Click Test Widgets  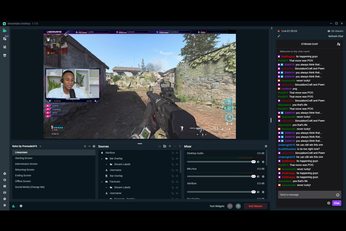click(x=217, y=206)
